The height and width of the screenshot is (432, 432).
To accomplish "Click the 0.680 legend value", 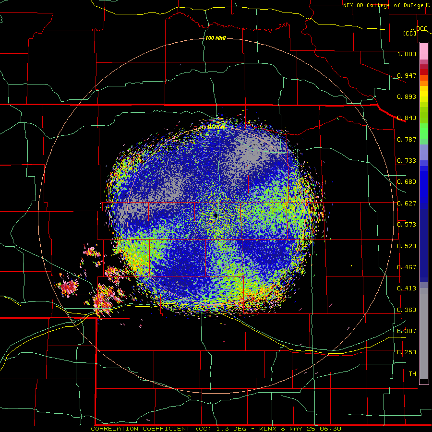I will pyautogui.click(x=407, y=182).
